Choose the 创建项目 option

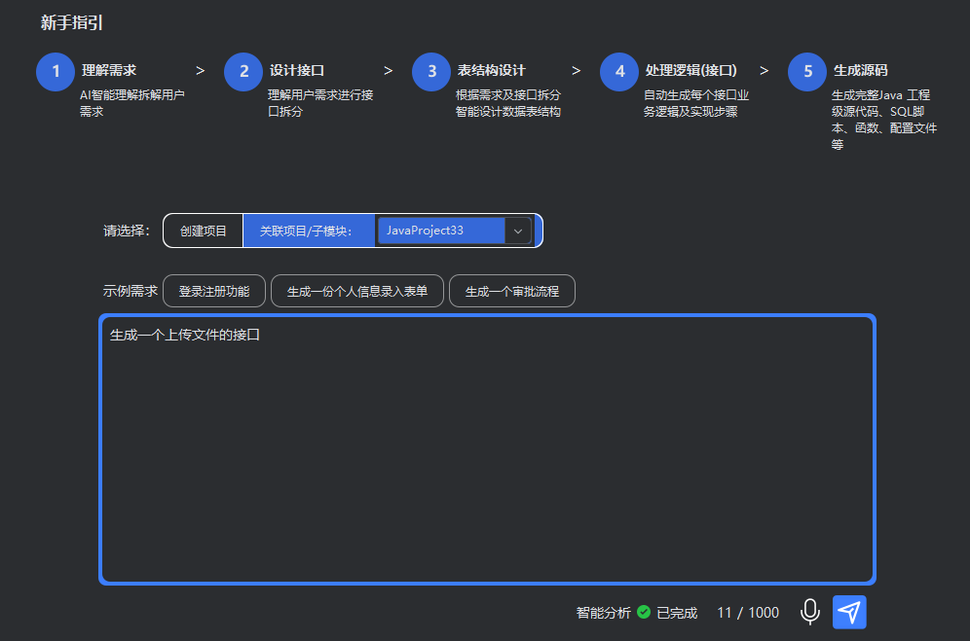coord(203,231)
